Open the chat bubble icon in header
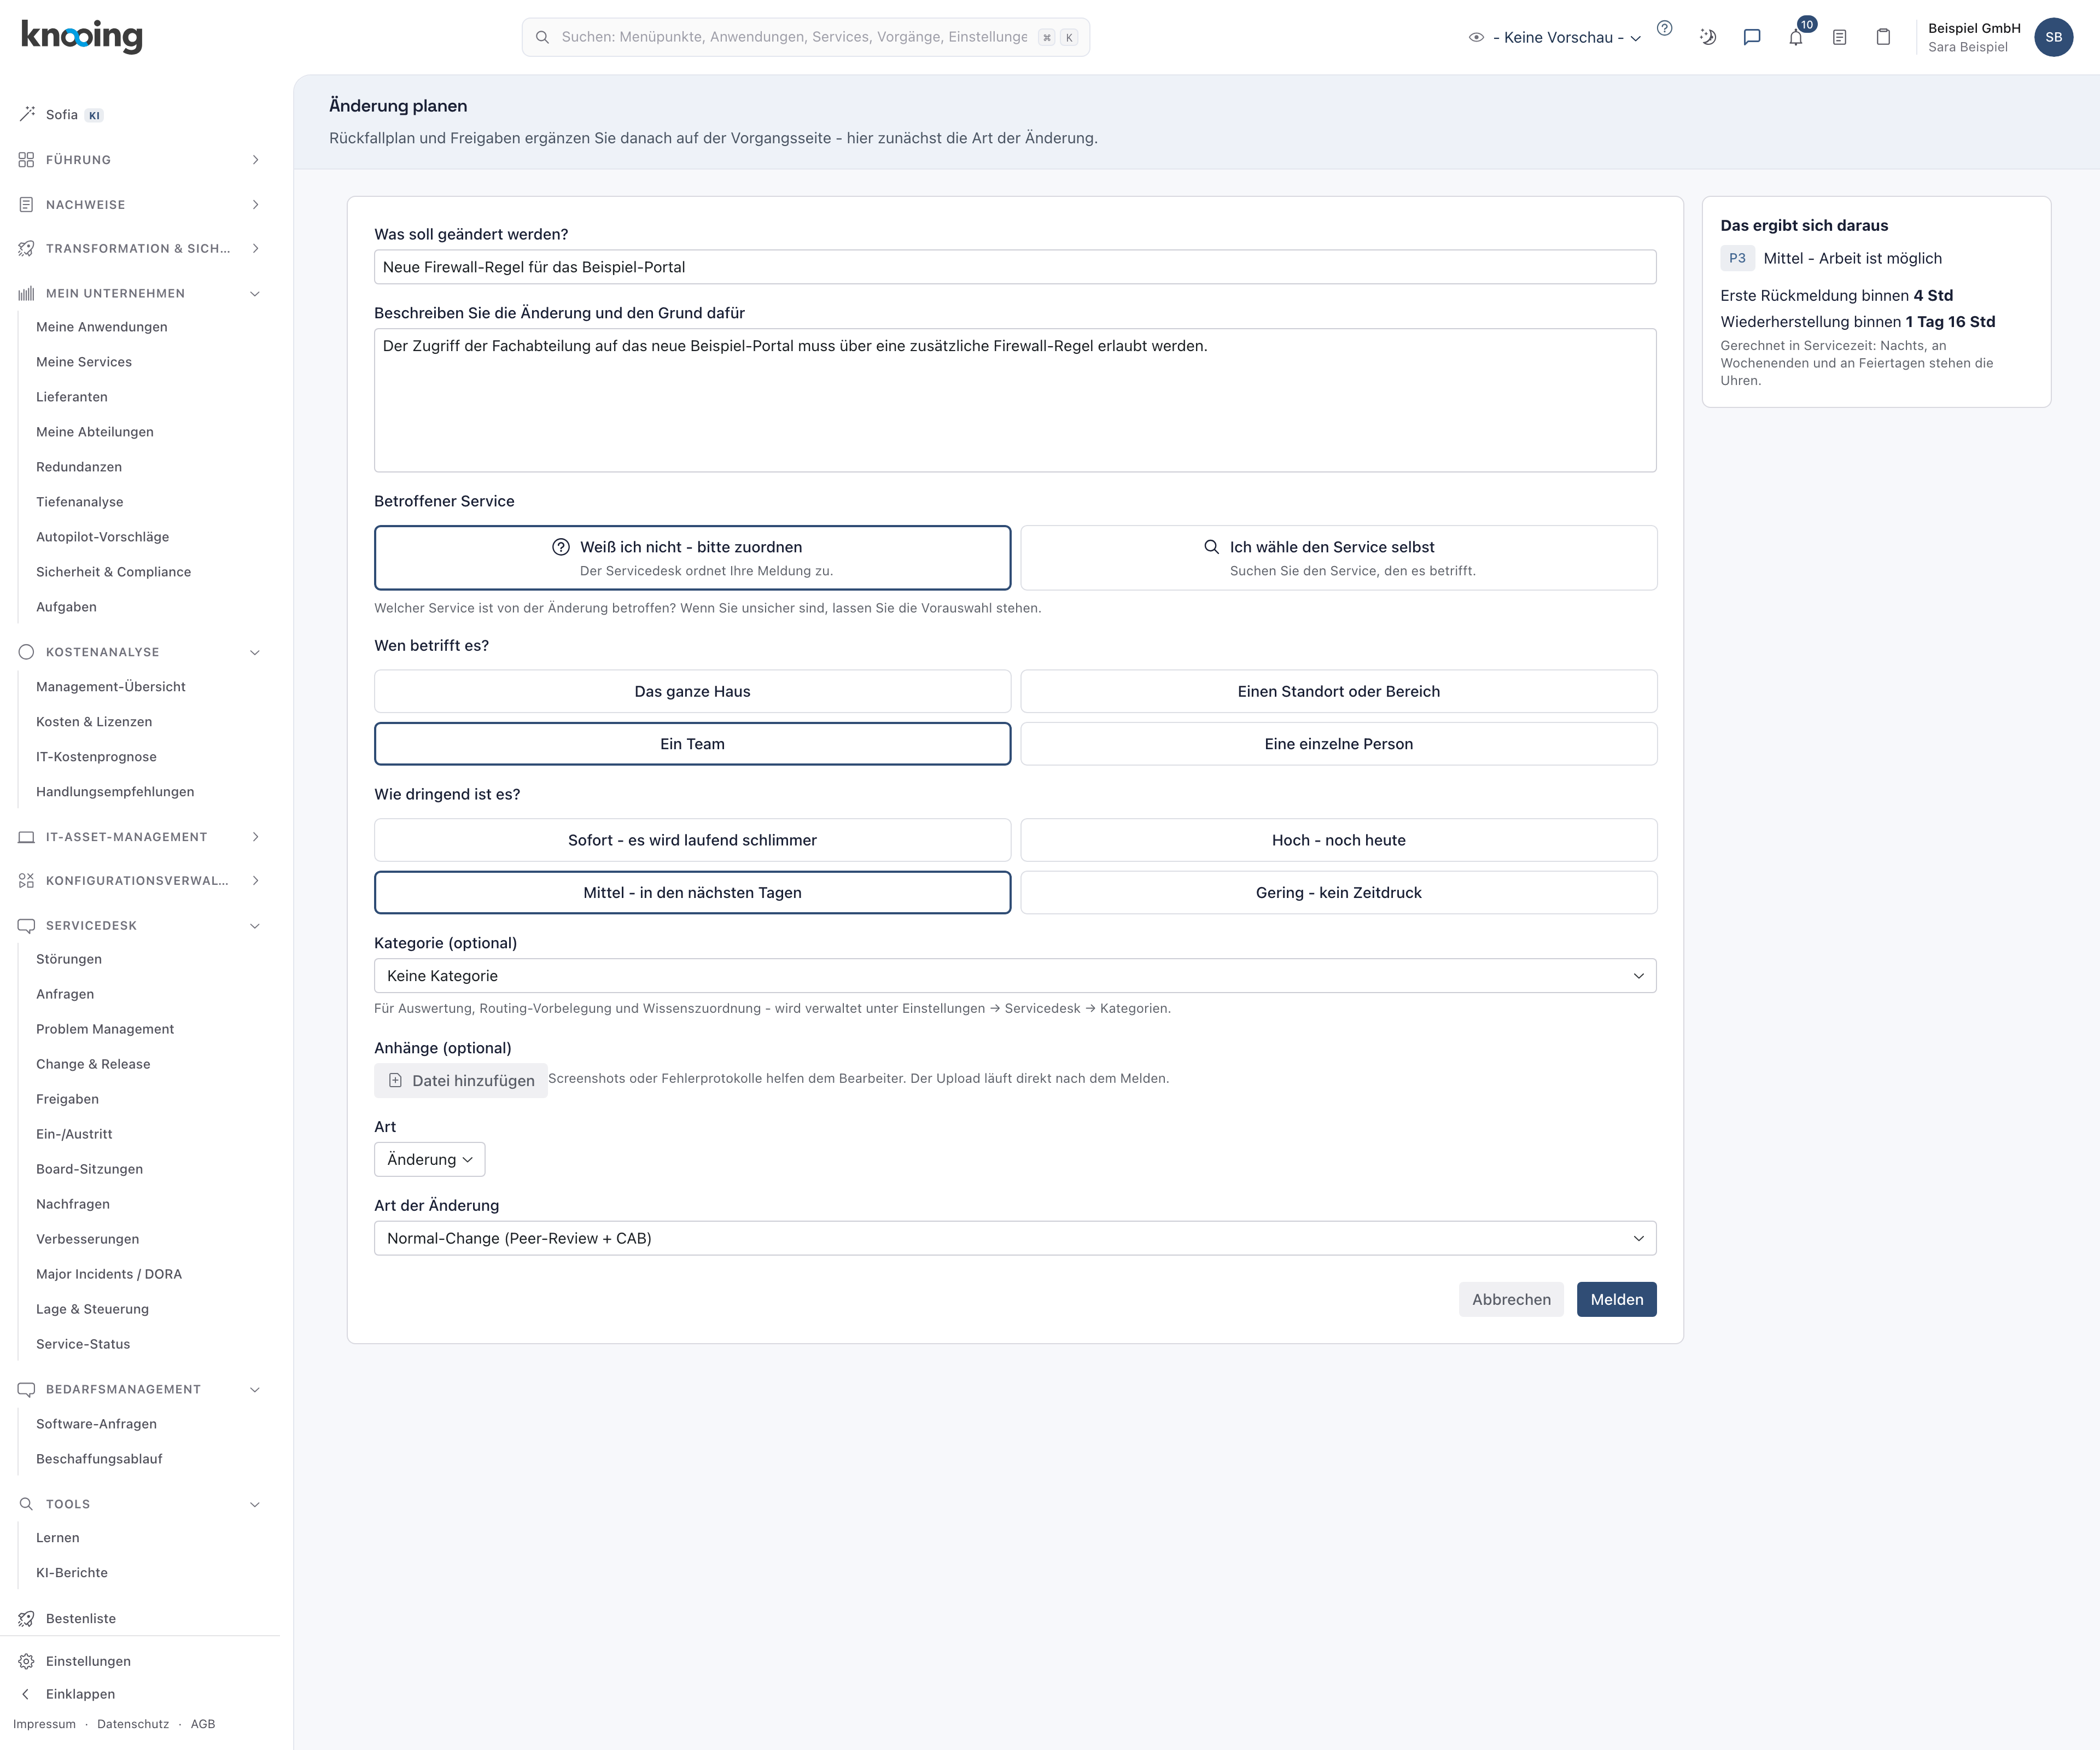2100x1750 pixels. (x=1752, y=37)
